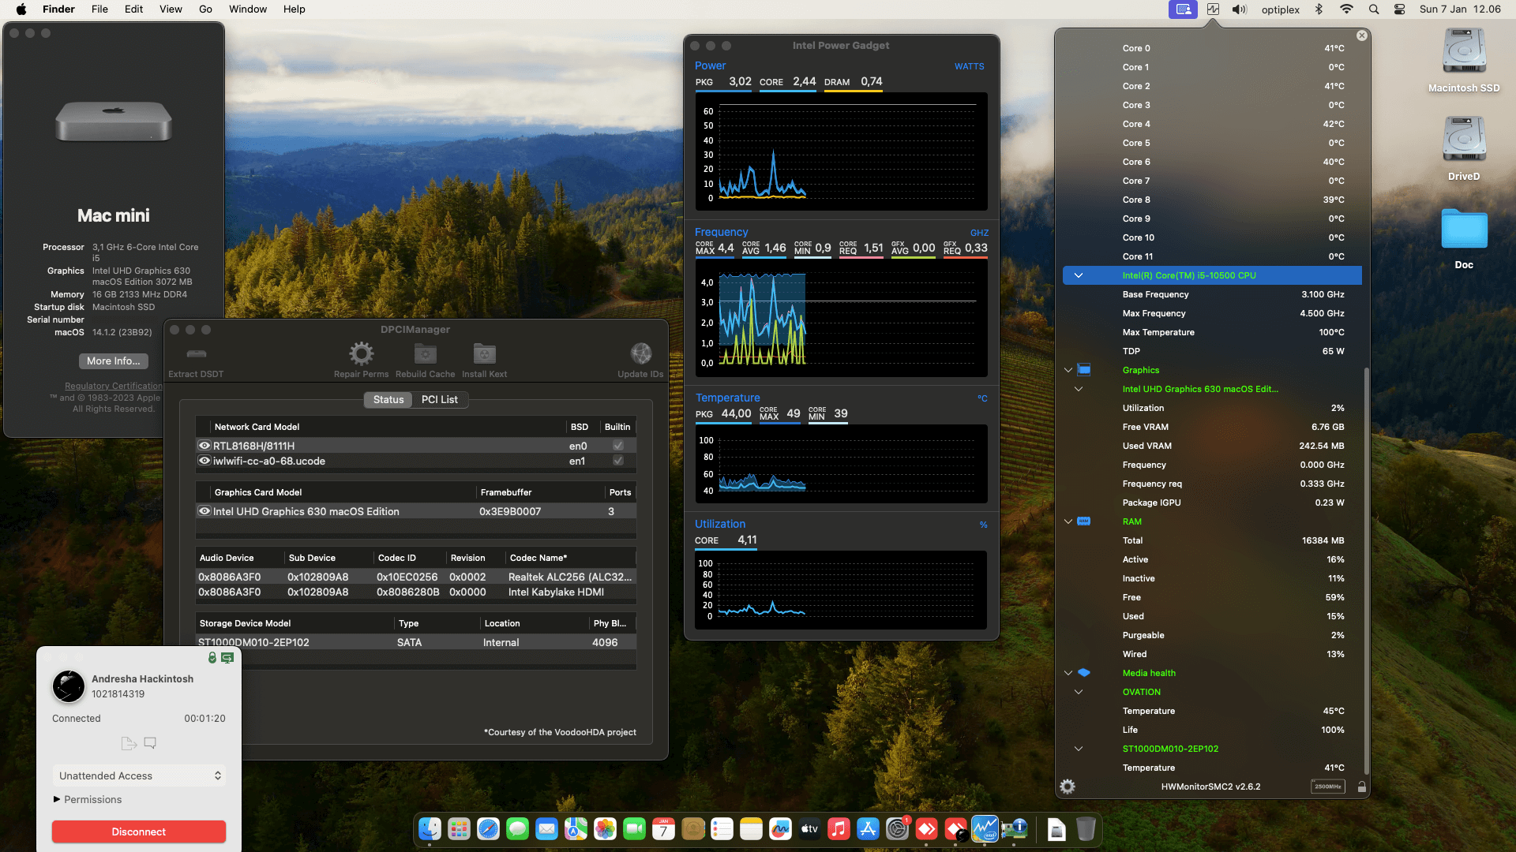The width and height of the screenshot is (1516, 852).
Task: Open the Regulatory Certification link
Action: [114, 386]
